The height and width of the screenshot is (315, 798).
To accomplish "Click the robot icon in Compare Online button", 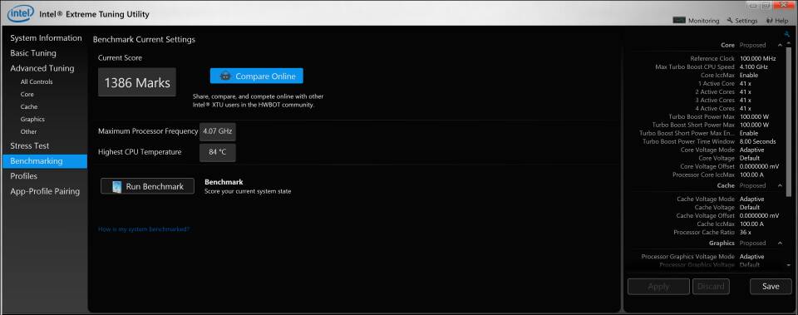I will [225, 76].
